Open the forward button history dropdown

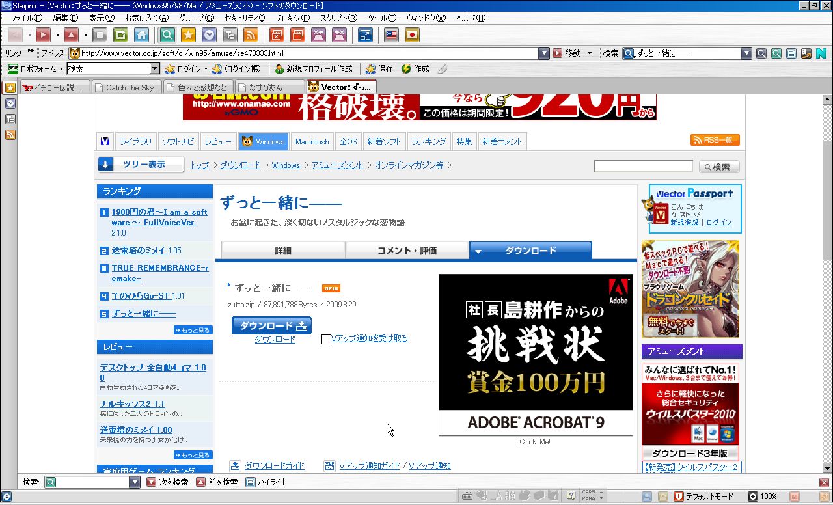[x=57, y=35]
